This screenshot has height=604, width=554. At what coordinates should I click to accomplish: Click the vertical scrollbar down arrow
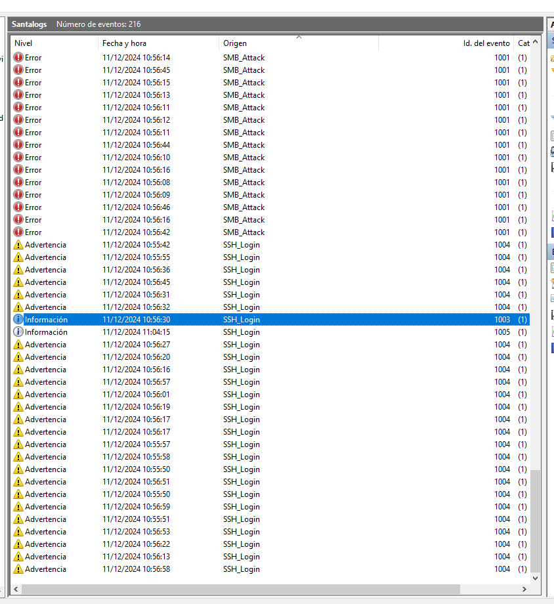click(x=535, y=578)
